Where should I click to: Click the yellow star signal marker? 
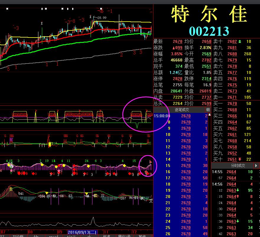coord(50,144)
